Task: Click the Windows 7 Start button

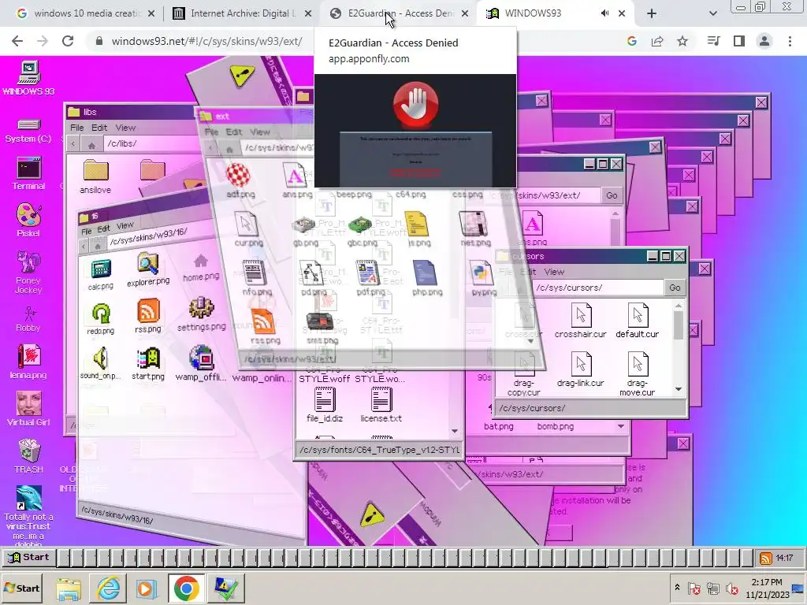Action: [x=21, y=588]
